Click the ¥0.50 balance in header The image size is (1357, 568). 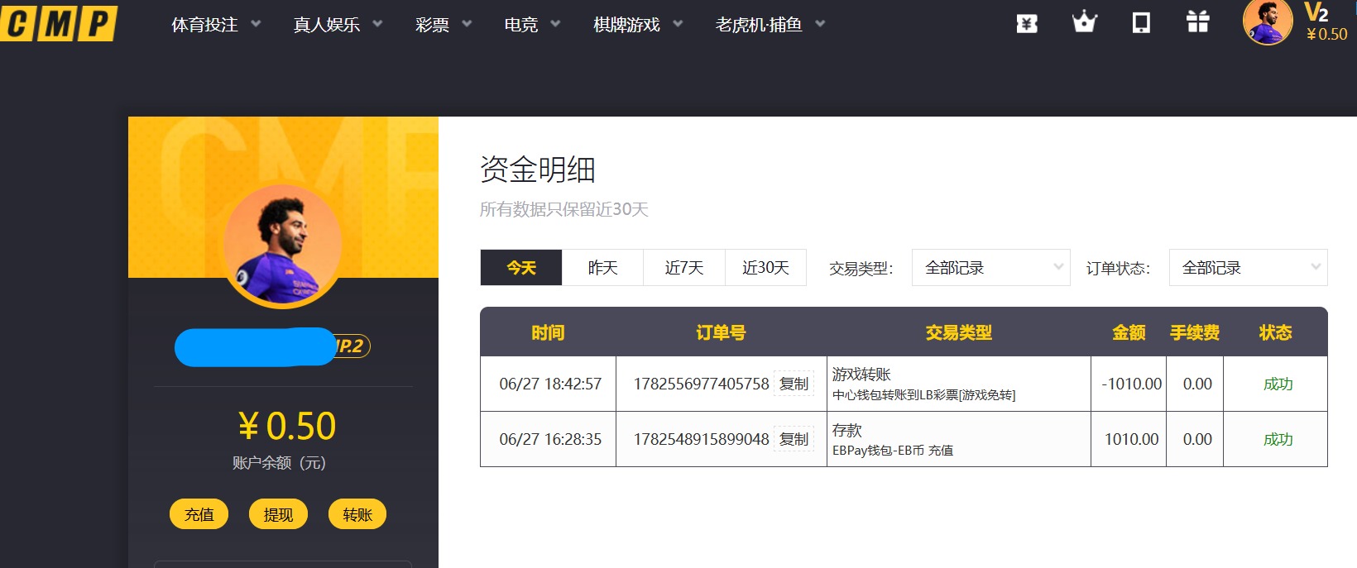(1326, 35)
